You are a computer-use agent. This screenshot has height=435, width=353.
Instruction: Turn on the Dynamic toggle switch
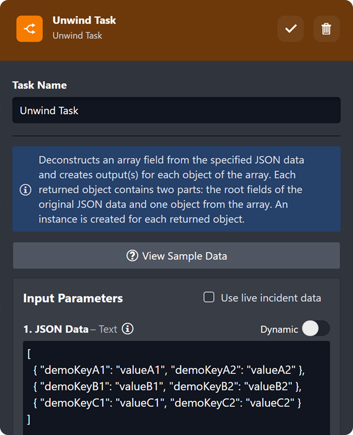tap(316, 329)
